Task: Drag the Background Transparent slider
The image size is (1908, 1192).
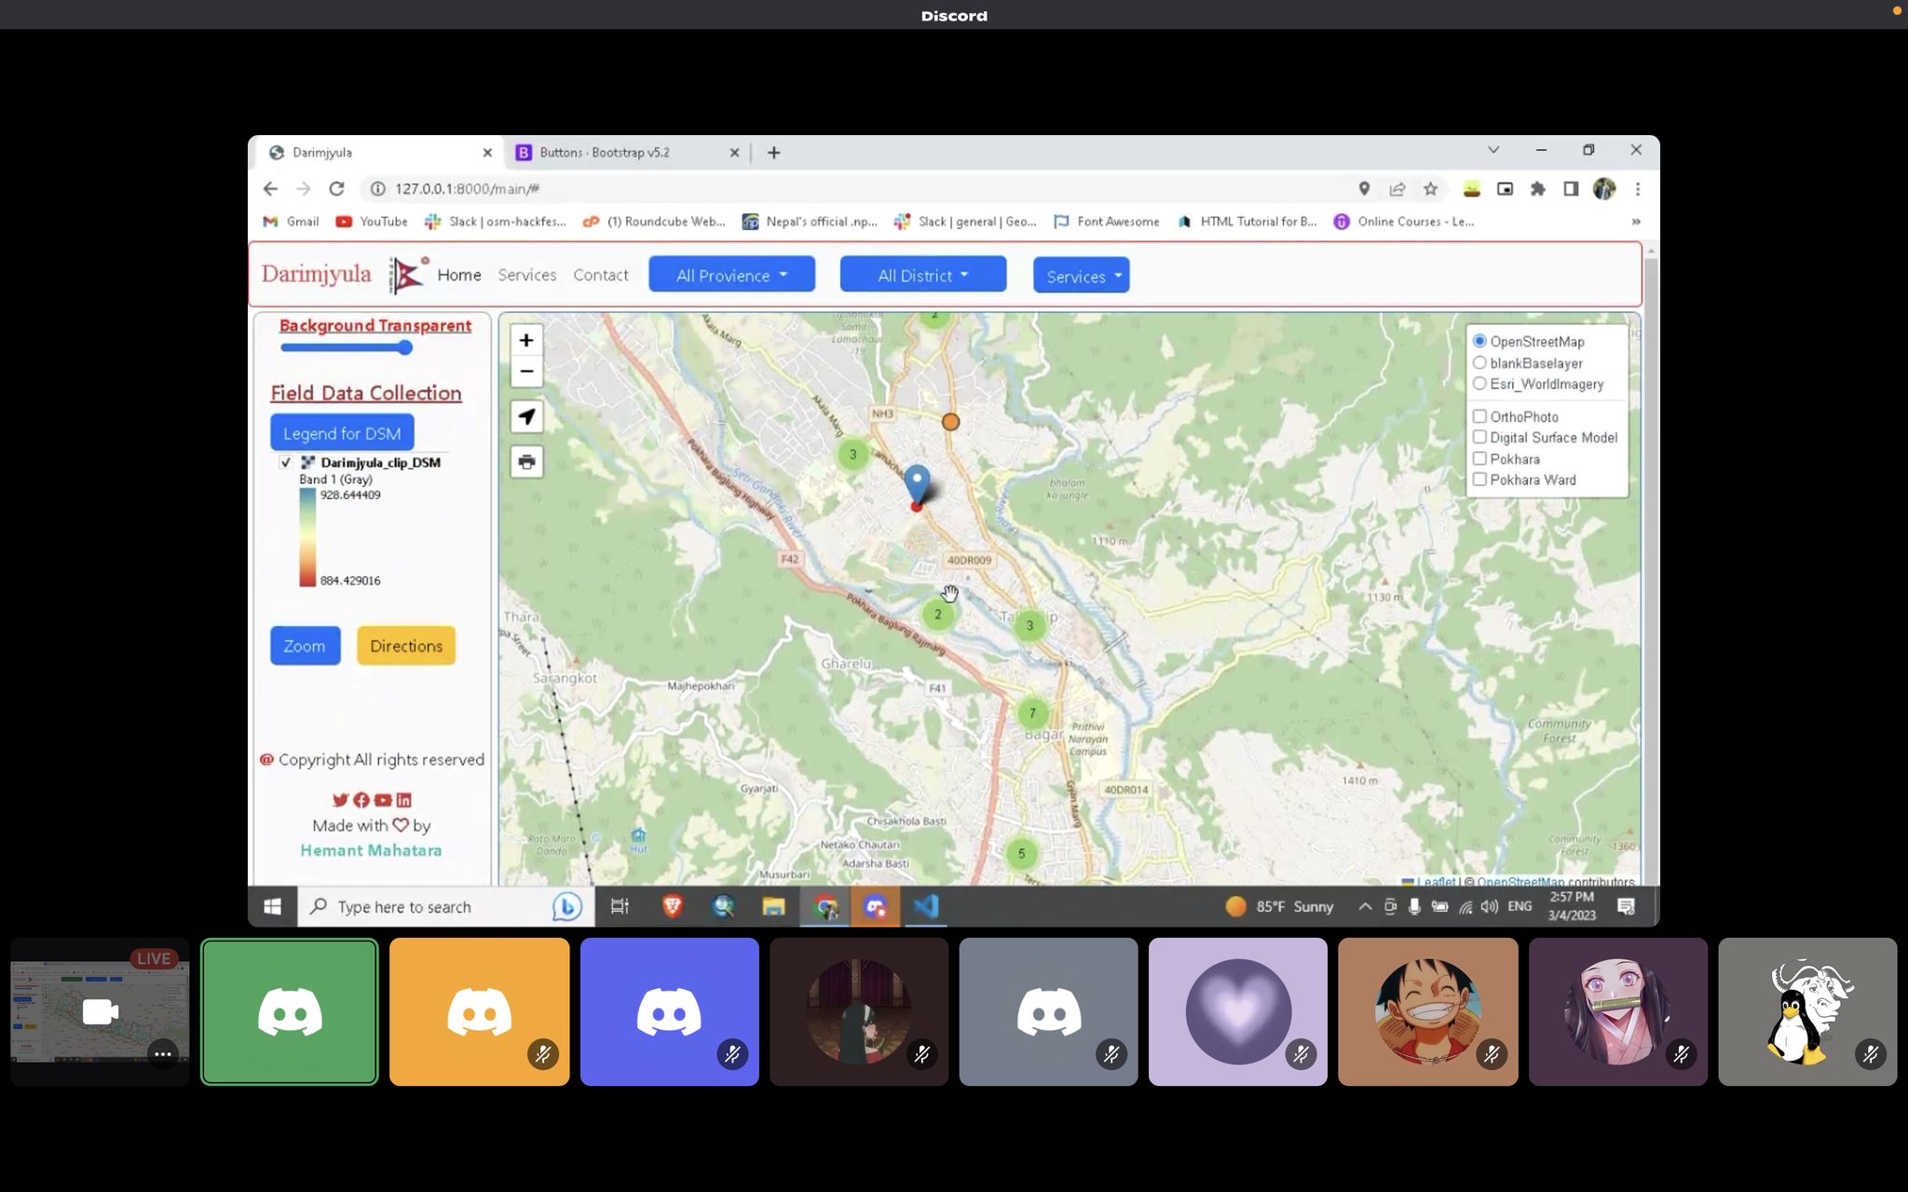Action: click(x=405, y=347)
